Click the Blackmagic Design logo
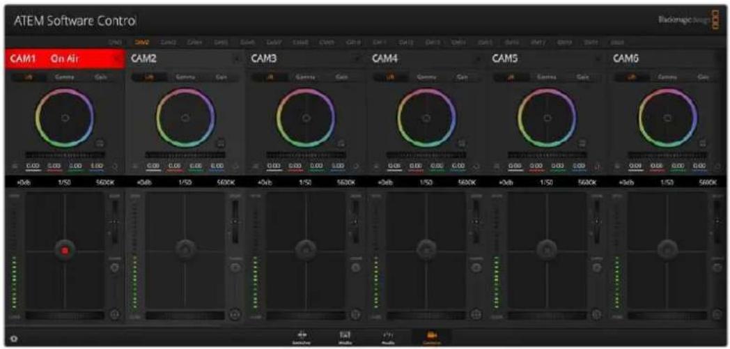 click(690, 22)
